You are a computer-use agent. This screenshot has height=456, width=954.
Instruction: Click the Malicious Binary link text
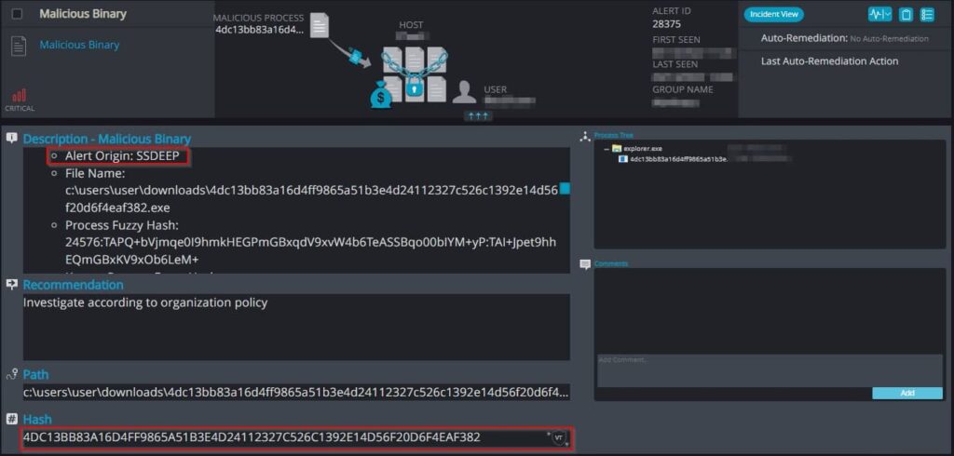point(80,45)
